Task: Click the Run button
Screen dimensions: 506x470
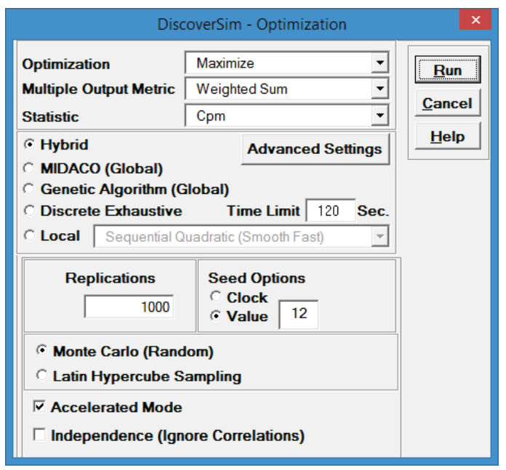Action: pyautogui.click(x=447, y=70)
